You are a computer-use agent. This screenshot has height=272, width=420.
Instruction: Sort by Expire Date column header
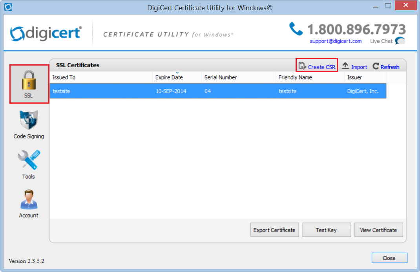tap(177, 78)
